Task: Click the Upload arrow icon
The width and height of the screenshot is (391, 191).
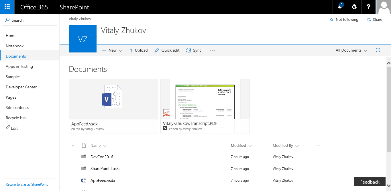Action: click(x=131, y=50)
